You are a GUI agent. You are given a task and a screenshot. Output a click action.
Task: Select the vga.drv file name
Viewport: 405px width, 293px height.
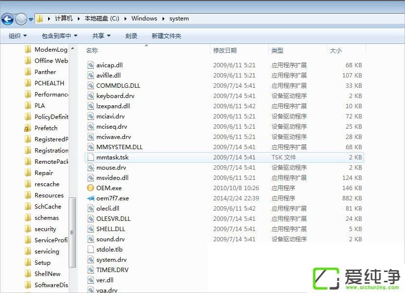pyautogui.click(x=107, y=290)
